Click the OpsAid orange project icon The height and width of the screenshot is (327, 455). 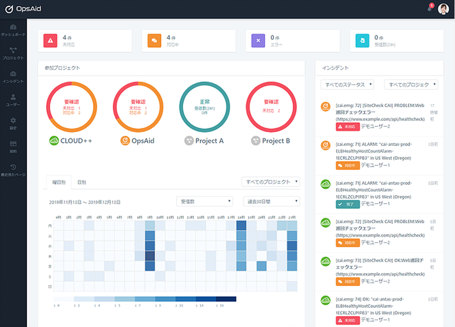(x=125, y=140)
